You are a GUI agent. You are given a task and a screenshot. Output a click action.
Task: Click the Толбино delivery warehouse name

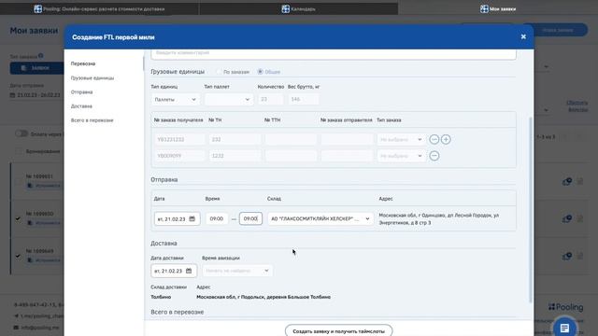pos(161,297)
